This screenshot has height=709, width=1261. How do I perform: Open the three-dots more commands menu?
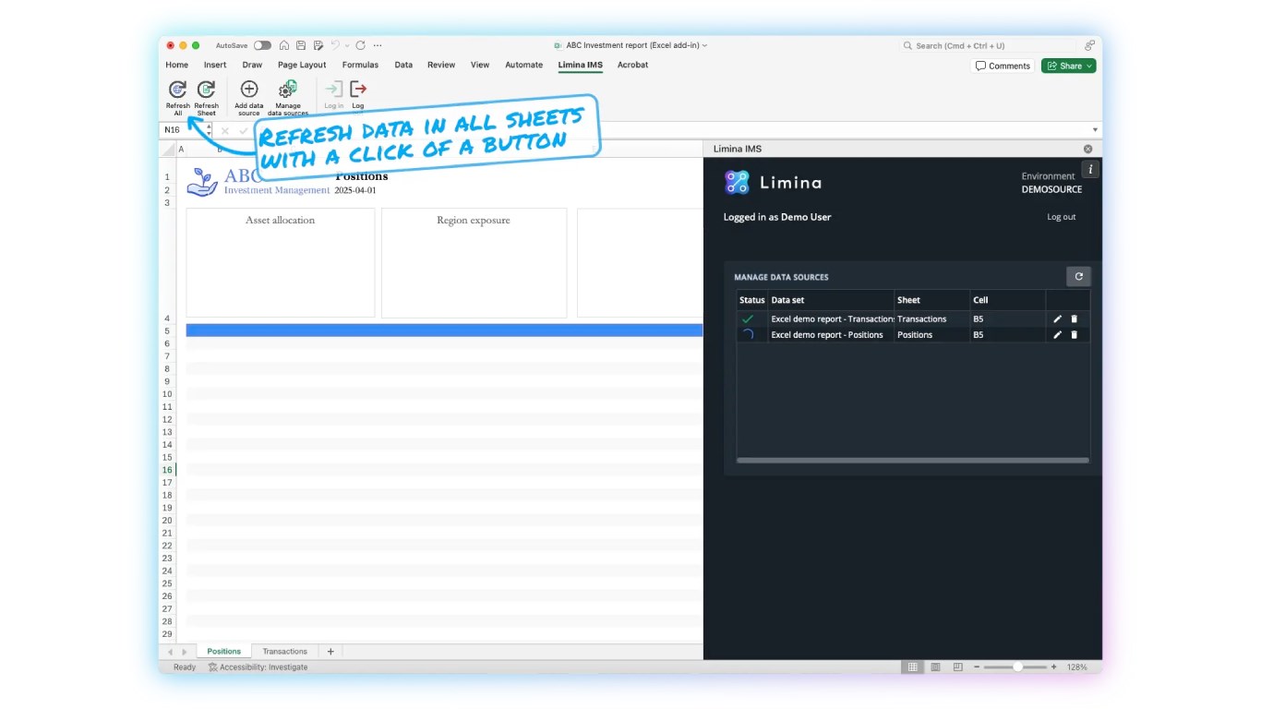378,45
